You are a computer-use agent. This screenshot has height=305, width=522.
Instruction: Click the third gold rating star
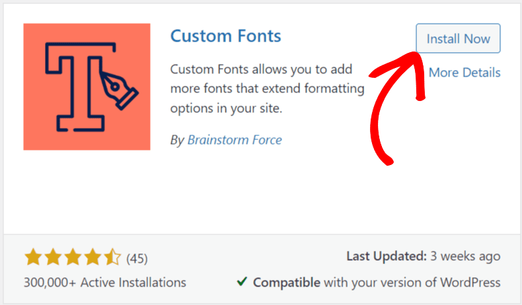tap(73, 257)
